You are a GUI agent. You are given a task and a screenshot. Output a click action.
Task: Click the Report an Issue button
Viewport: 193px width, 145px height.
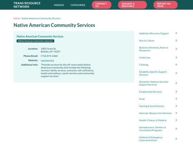[165, 5]
